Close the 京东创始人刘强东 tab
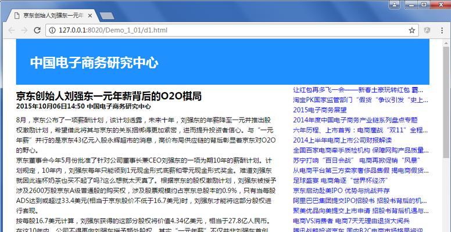 pyautogui.click(x=90, y=16)
